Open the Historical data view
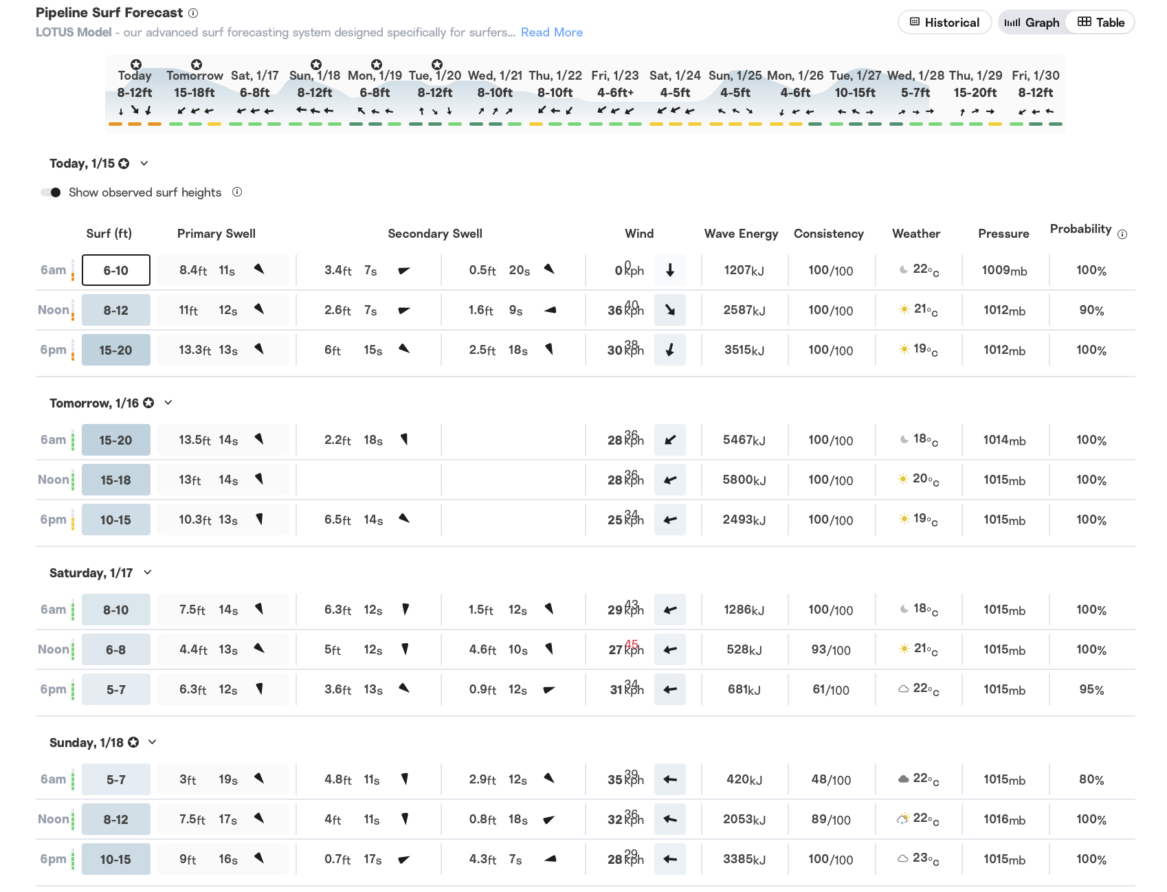 (x=944, y=23)
